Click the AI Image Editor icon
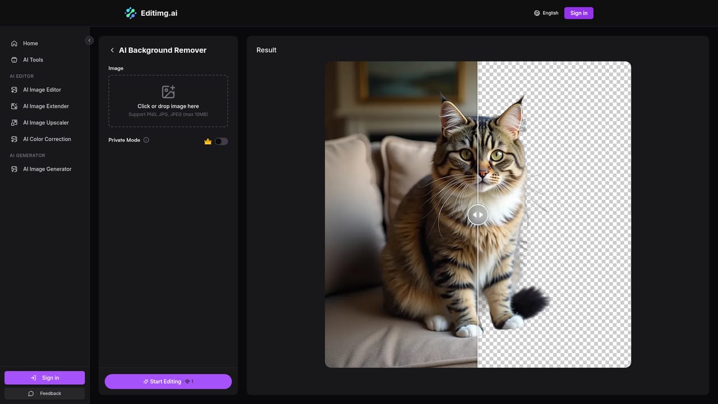 point(14,90)
